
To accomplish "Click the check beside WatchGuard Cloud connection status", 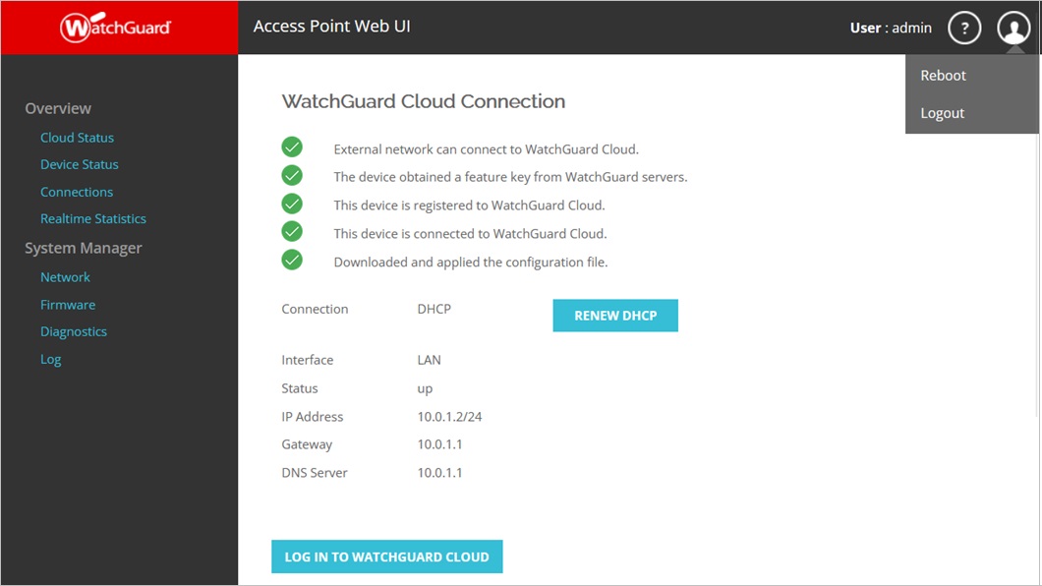I will [x=292, y=232].
